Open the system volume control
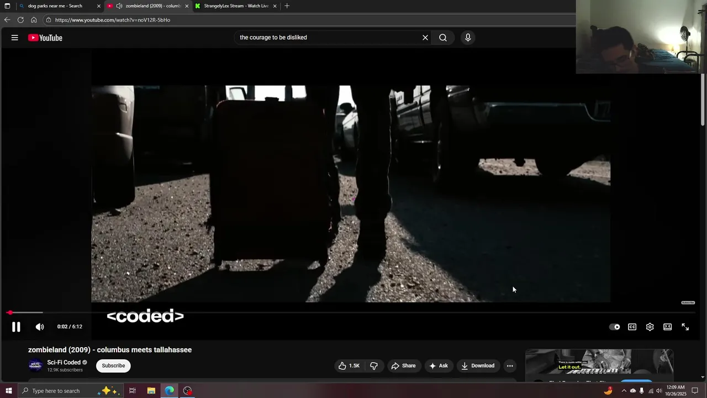This screenshot has height=398, width=707. click(659, 391)
